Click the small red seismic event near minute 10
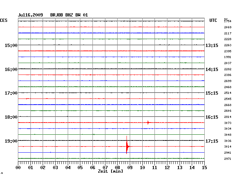This screenshot has height=177, width=233. pos(148,123)
